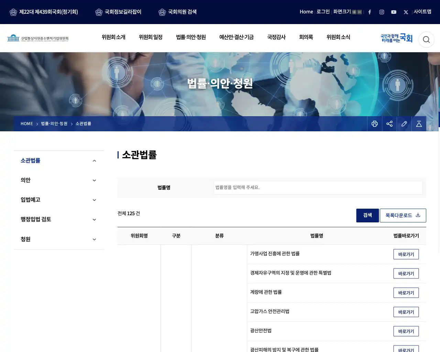Image resolution: width=440 pixels, height=352 pixels.
Task: Open the Instagram icon link
Action: point(382,12)
